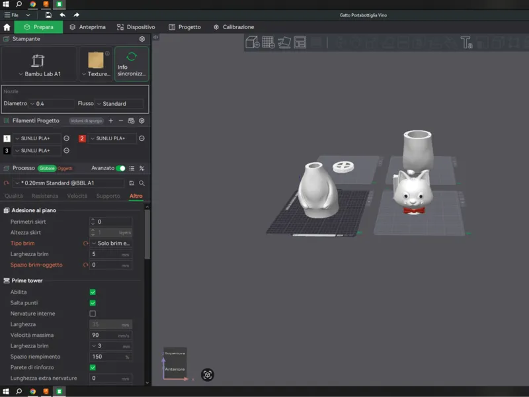Click filament 2 red color swatch

click(x=81, y=138)
